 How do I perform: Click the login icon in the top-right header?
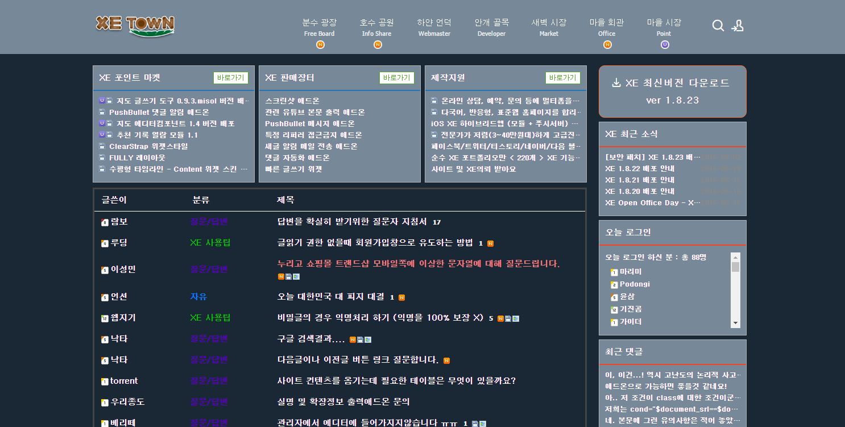(738, 26)
